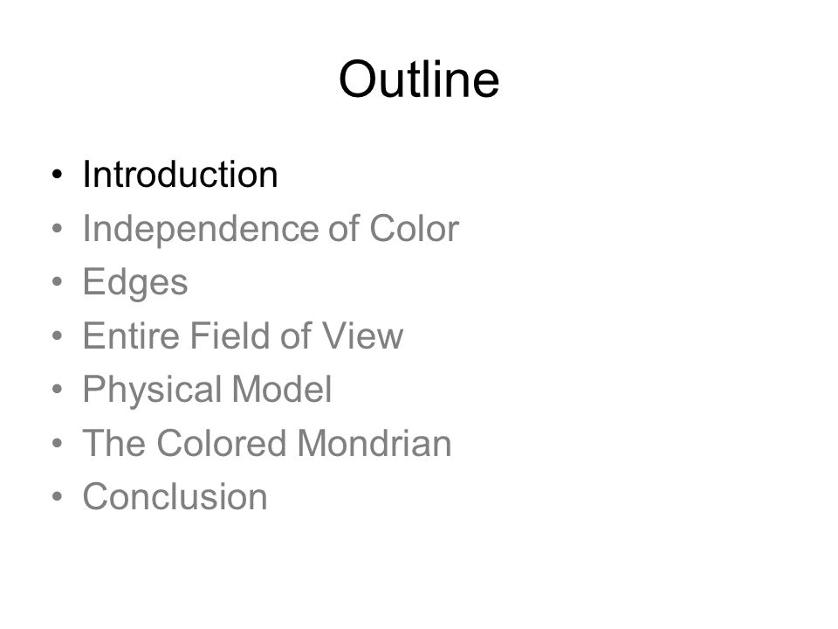Click the bullet dot beside Independence of Color

[x=58, y=228]
